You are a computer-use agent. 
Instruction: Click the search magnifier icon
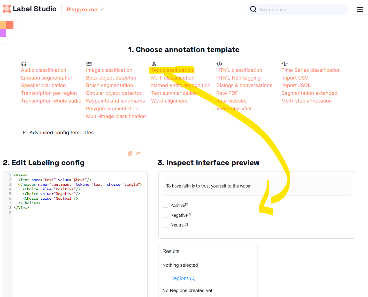point(253,10)
